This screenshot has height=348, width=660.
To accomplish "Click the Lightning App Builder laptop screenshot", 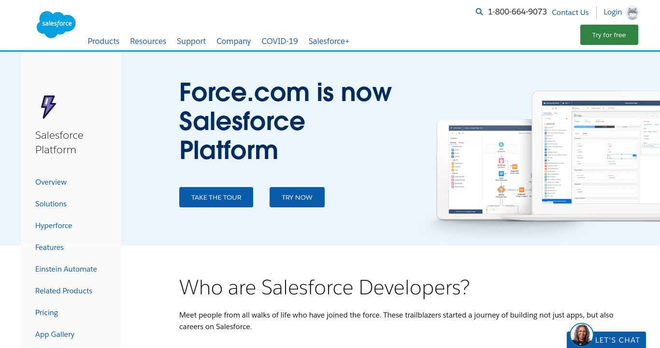I will point(596,155).
